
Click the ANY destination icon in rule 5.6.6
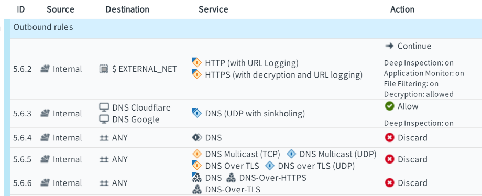tap(104, 183)
